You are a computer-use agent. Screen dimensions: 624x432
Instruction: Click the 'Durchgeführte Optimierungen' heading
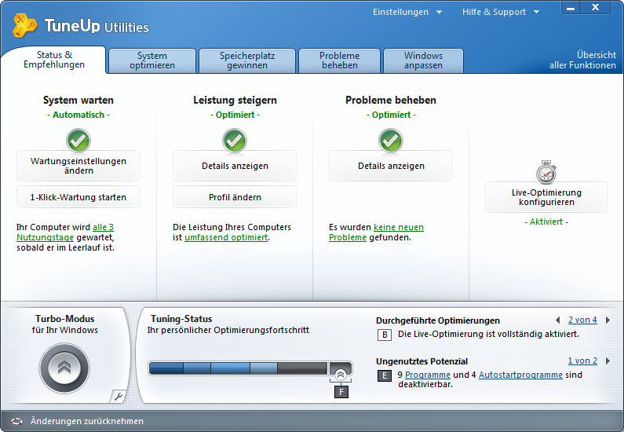pyautogui.click(x=438, y=320)
